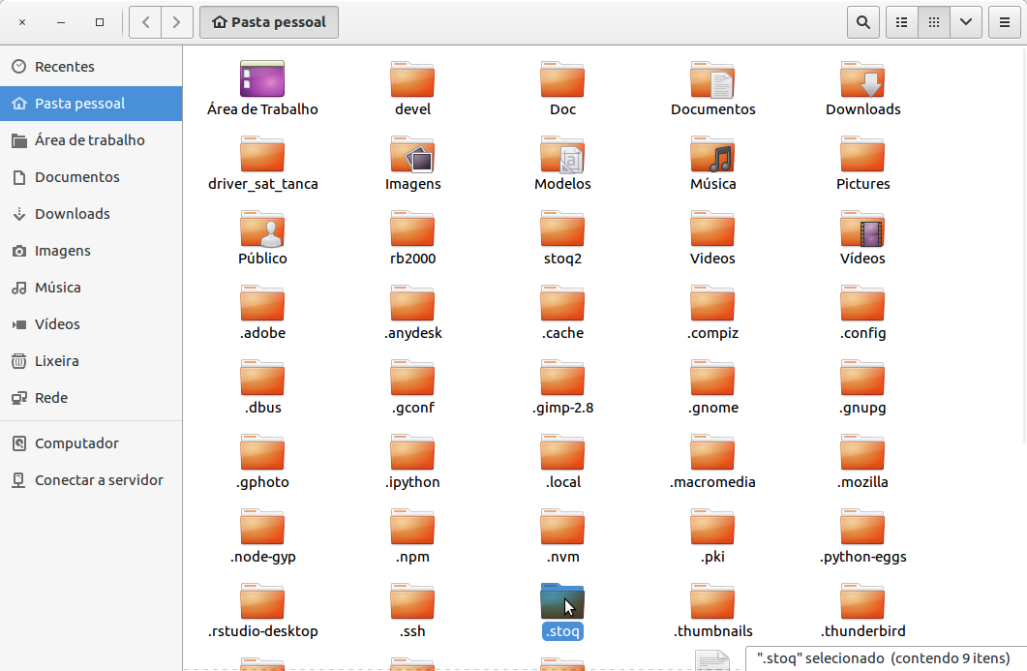Select the Música folder icon
The height and width of the screenshot is (671, 1027).
[712, 154]
